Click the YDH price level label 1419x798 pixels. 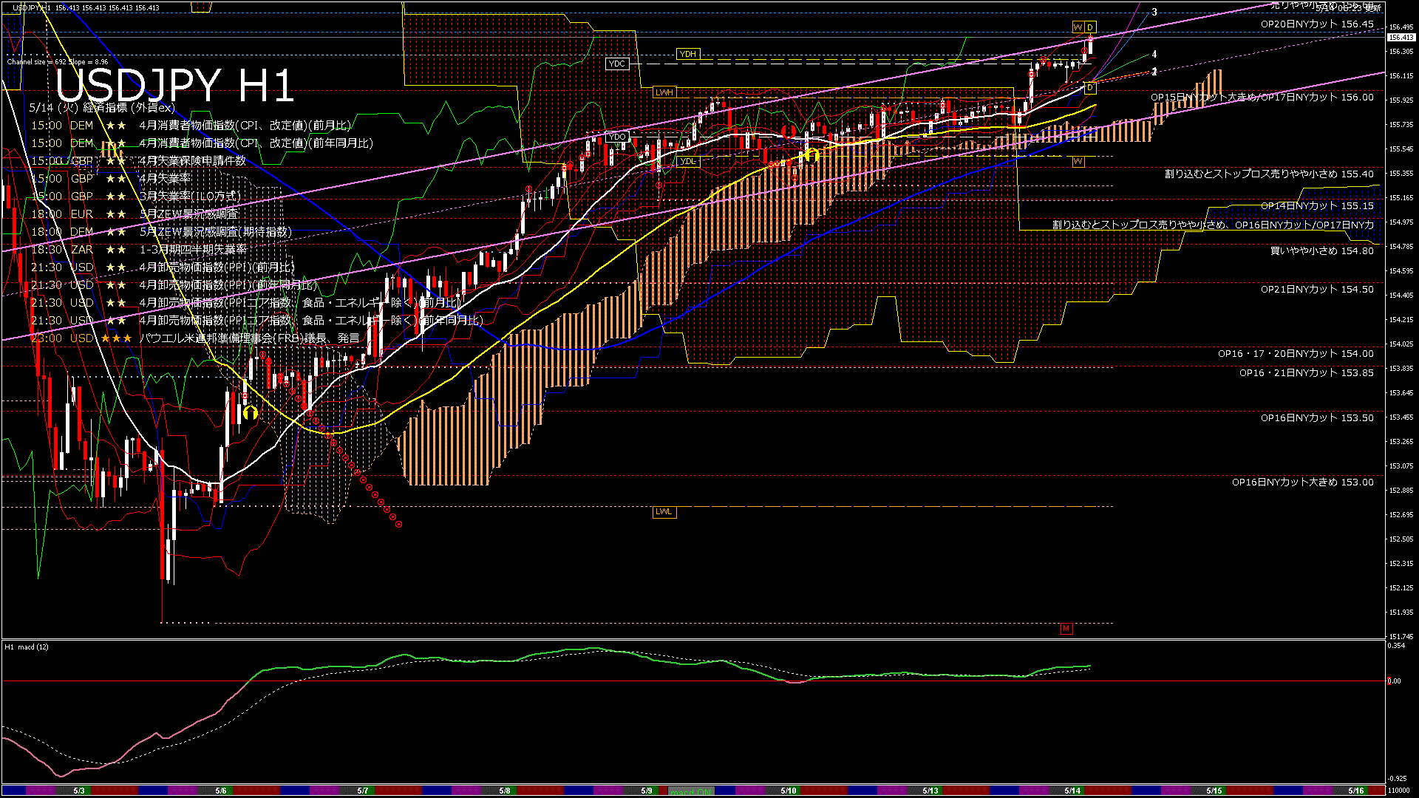coord(687,54)
